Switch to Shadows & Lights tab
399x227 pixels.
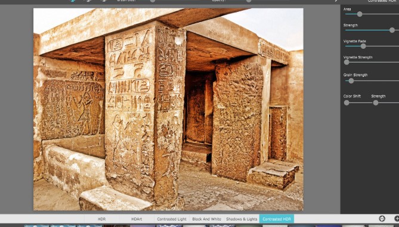(242, 219)
